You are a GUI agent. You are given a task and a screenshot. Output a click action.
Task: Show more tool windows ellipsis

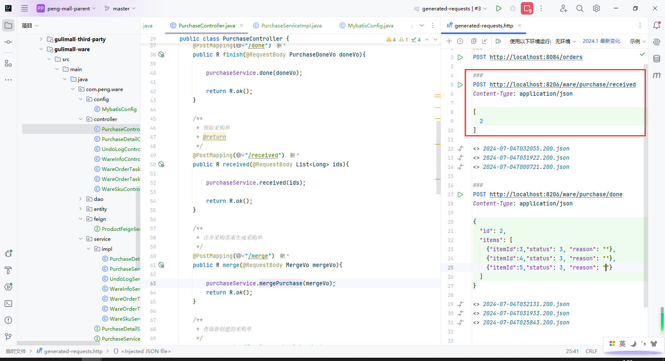click(x=8, y=79)
